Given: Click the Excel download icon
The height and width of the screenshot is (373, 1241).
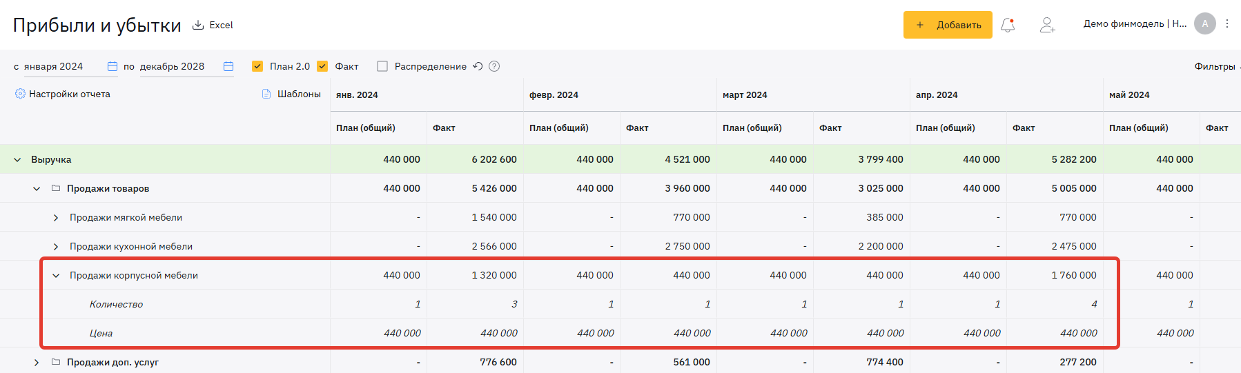Looking at the screenshot, I should tap(198, 25).
